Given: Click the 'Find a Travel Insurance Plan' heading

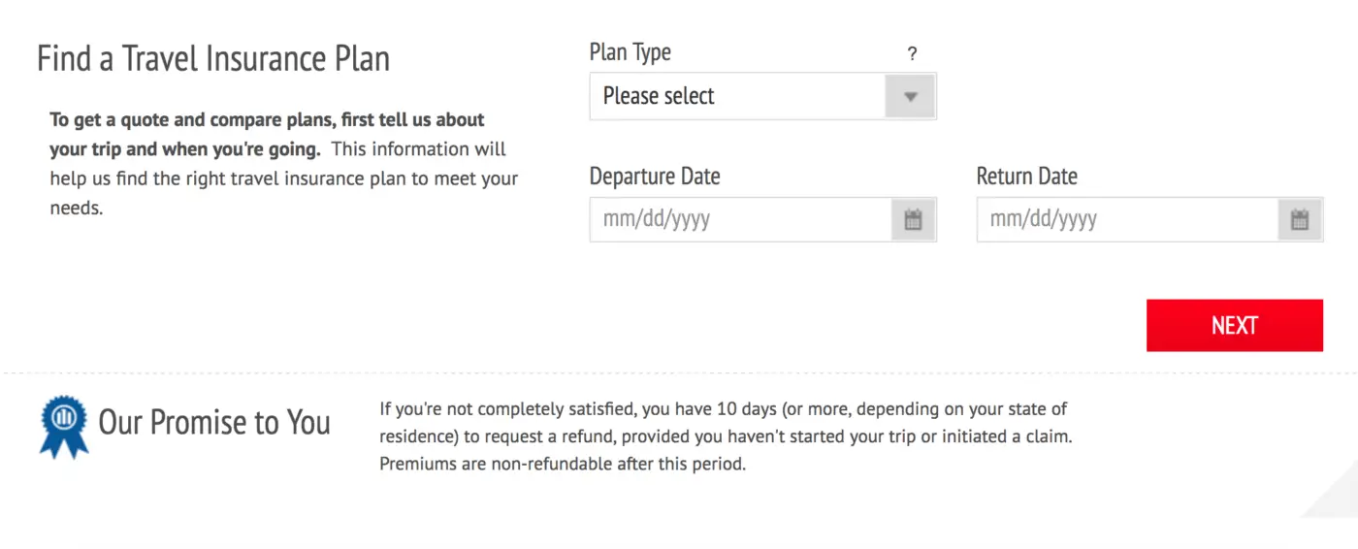Looking at the screenshot, I should [x=213, y=58].
